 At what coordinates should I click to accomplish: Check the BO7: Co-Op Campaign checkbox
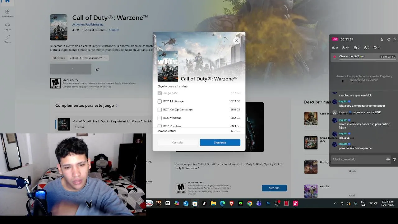click(x=160, y=110)
